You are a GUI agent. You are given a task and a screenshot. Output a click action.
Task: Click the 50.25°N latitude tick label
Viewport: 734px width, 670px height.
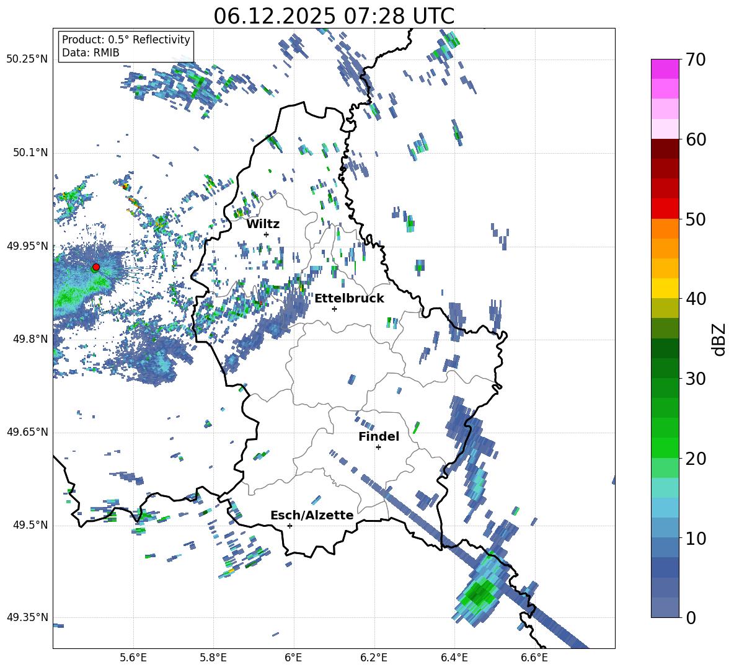tap(27, 60)
